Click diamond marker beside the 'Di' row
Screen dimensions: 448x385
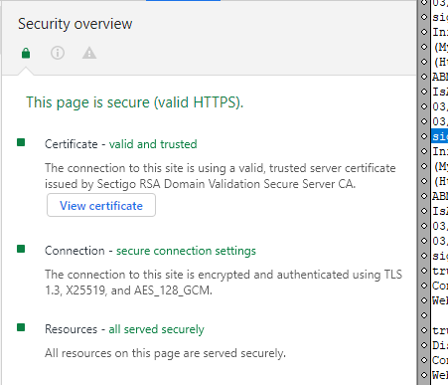pos(424,345)
